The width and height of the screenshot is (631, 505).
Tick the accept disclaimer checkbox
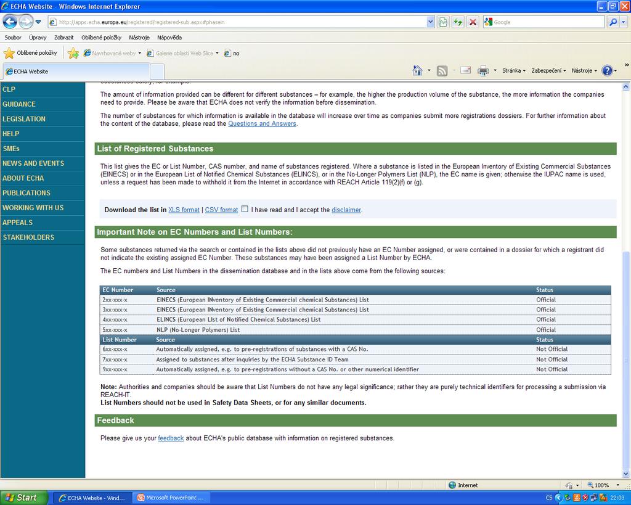[245, 208]
